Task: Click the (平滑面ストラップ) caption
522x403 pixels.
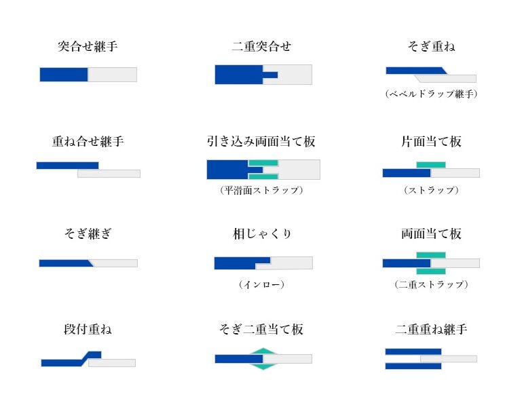Action: pyautogui.click(x=261, y=190)
